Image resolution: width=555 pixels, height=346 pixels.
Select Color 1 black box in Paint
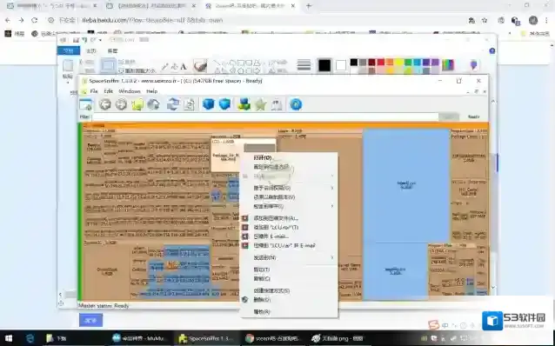(x=324, y=65)
